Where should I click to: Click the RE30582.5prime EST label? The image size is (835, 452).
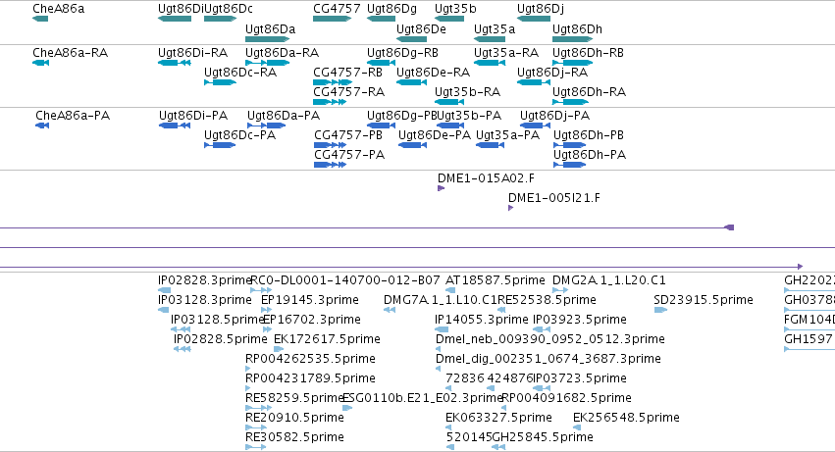(294, 437)
